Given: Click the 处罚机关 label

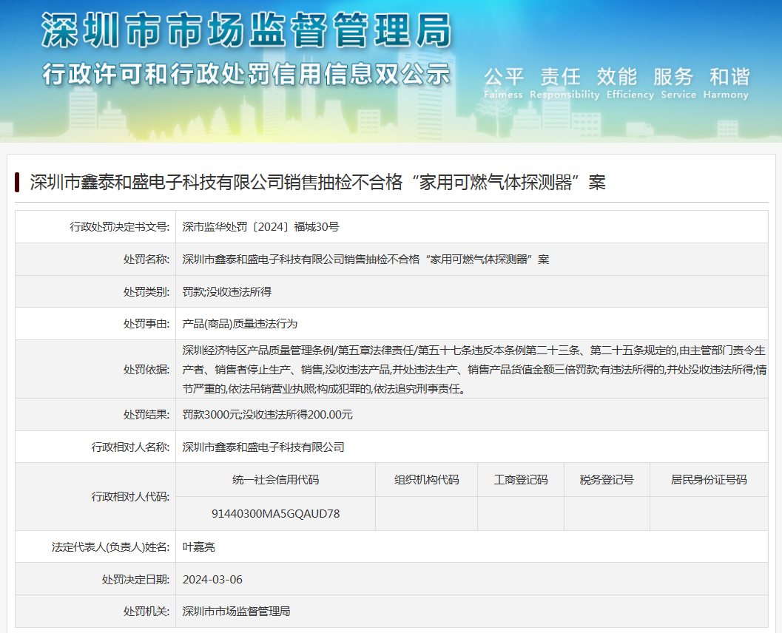Looking at the screenshot, I should pyautogui.click(x=146, y=611).
